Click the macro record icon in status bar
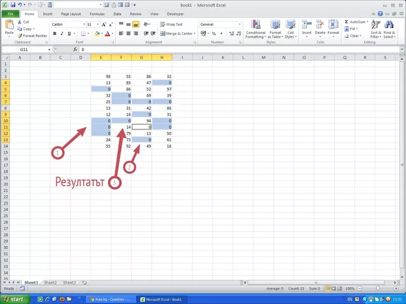 pos(22,288)
